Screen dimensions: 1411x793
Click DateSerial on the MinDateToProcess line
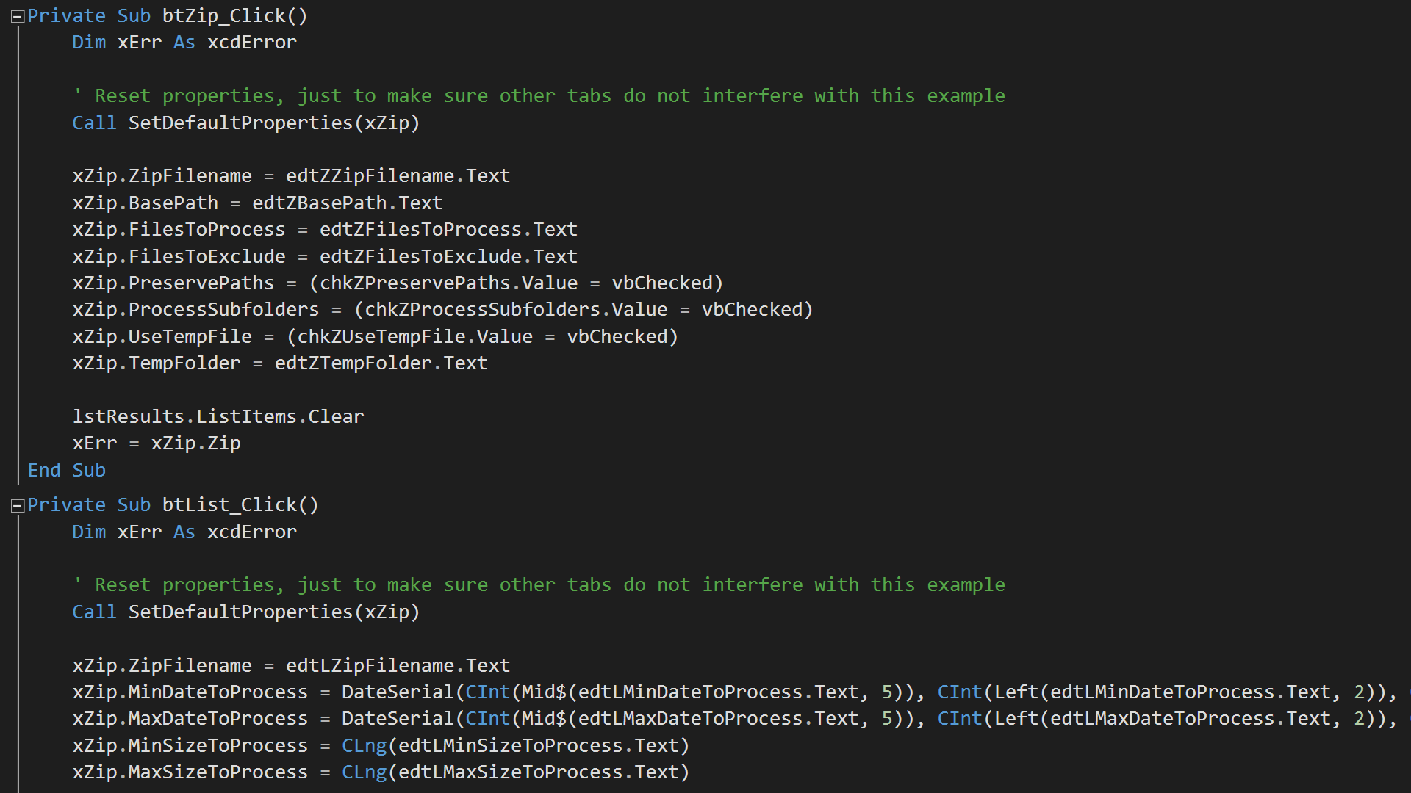[x=398, y=692]
